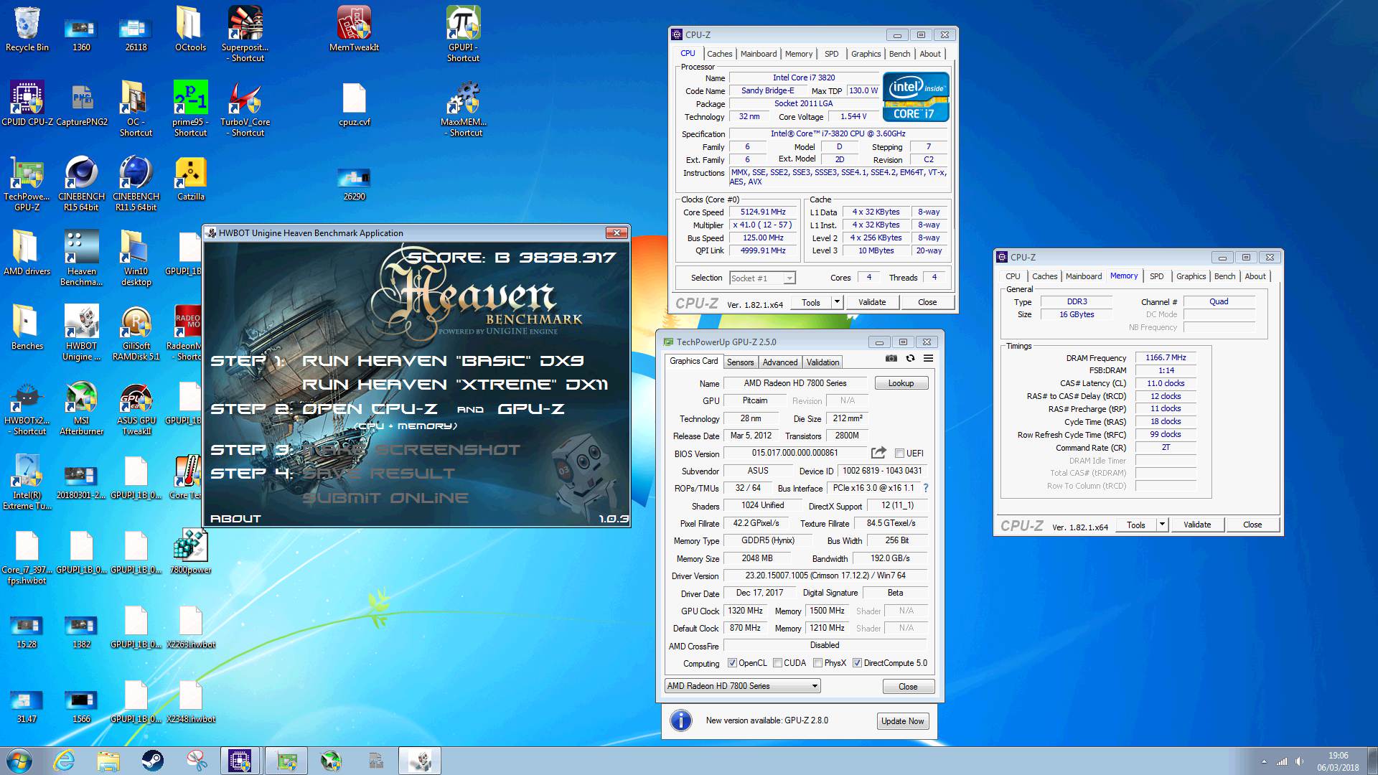
Task: Click Run Heaven "Xtreme" DX11
Action: 455,385
